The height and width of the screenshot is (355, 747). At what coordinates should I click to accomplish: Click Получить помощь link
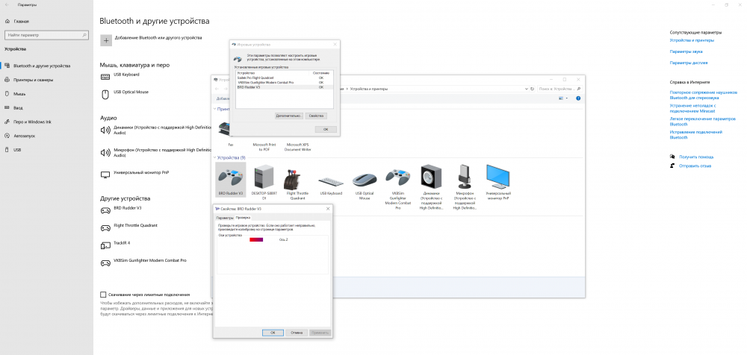[x=696, y=157]
